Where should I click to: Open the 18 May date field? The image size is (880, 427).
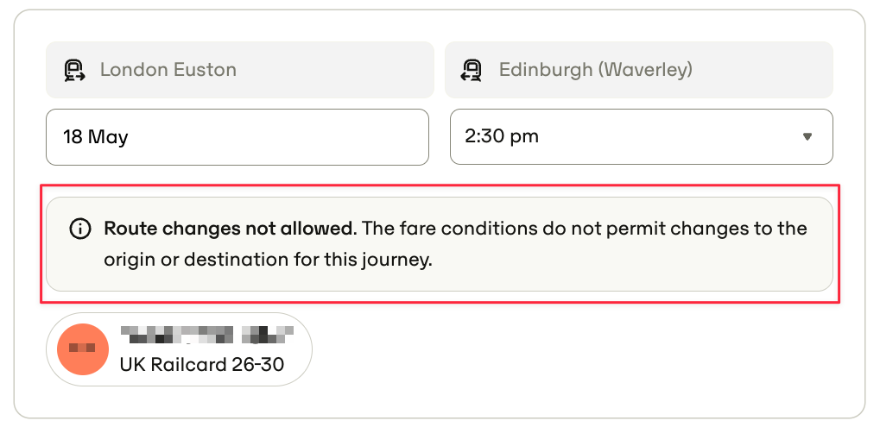pos(237,137)
